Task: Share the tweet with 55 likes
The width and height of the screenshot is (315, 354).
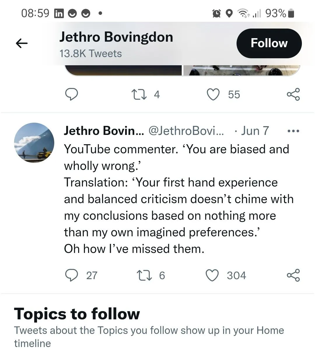Action: pyautogui.click(x=293, y=94)
